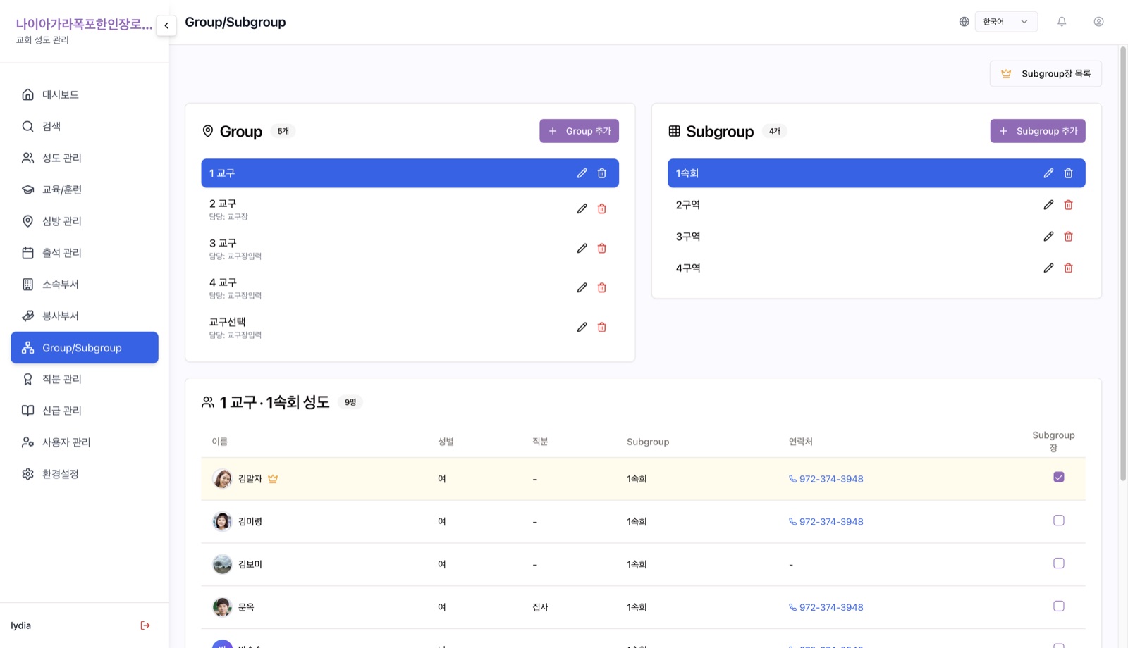The image size is (1128, 648).
Task: Delete the 1 교구 group
Action: pos(602,173)
